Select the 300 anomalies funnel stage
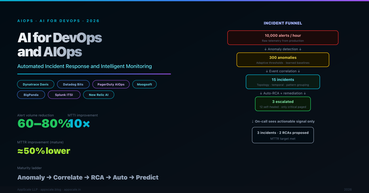Image resolution: width=369 pixels, height=193 pixels. (283, 60)
